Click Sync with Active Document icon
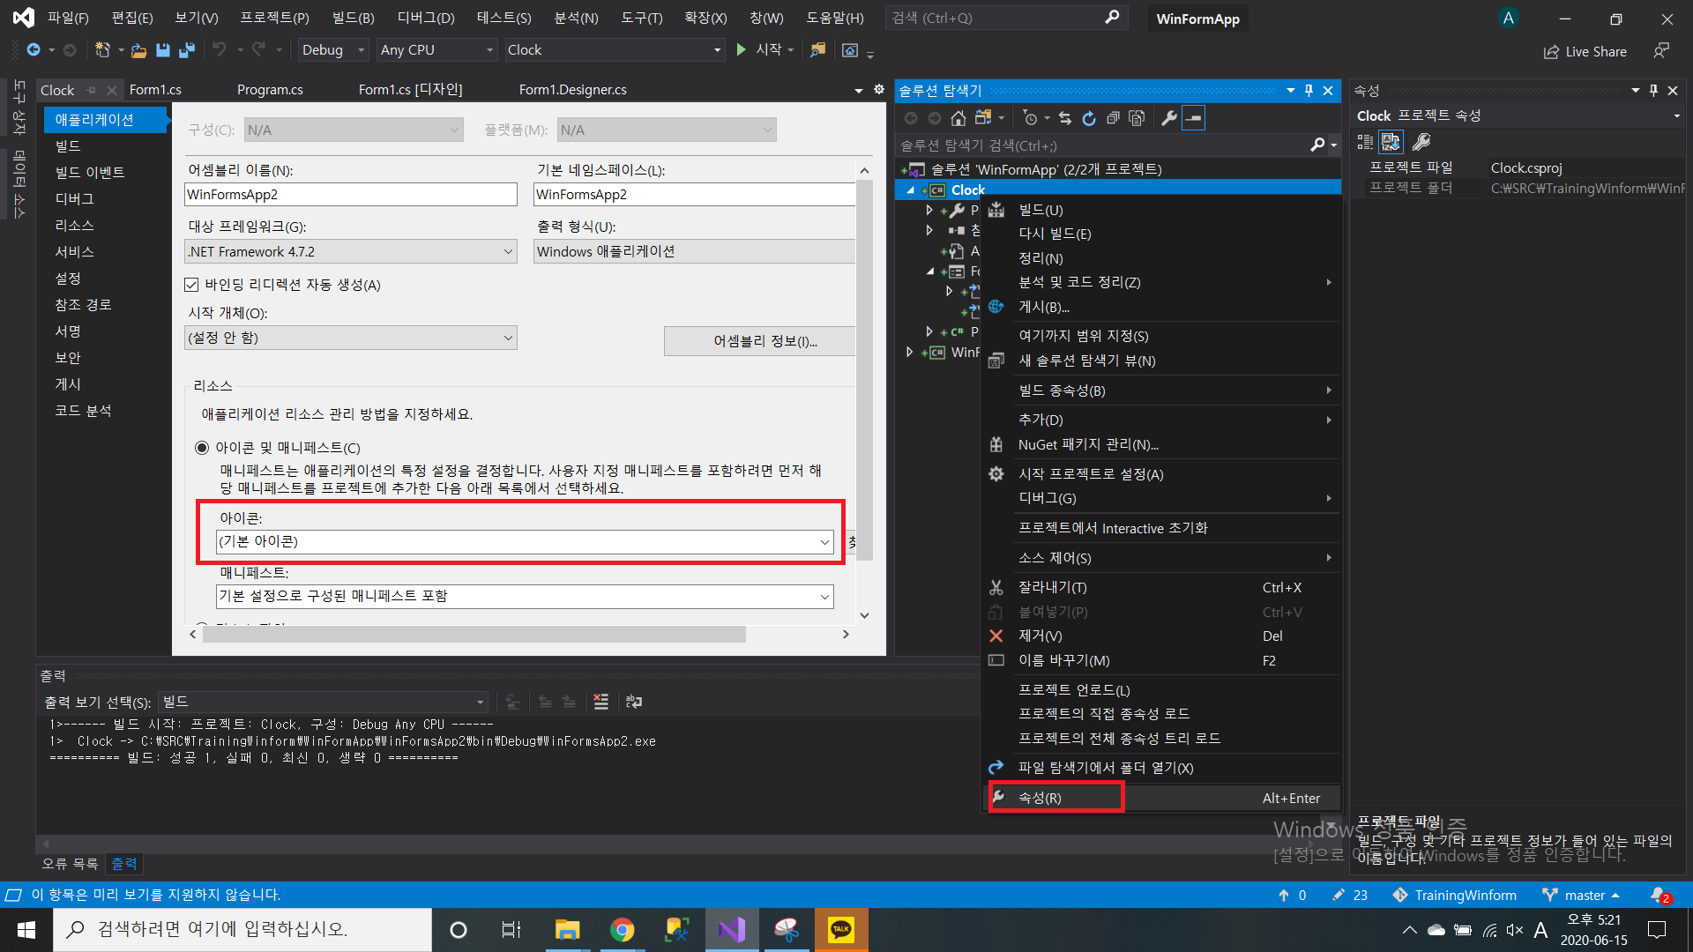The height and width of the screenshot is (952, 1693). tap(1065, 118)
